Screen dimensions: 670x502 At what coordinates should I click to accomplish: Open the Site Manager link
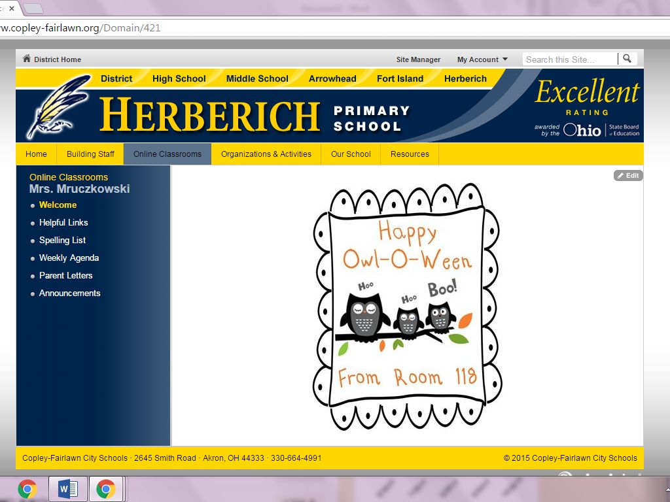click(x=418, y=59)
